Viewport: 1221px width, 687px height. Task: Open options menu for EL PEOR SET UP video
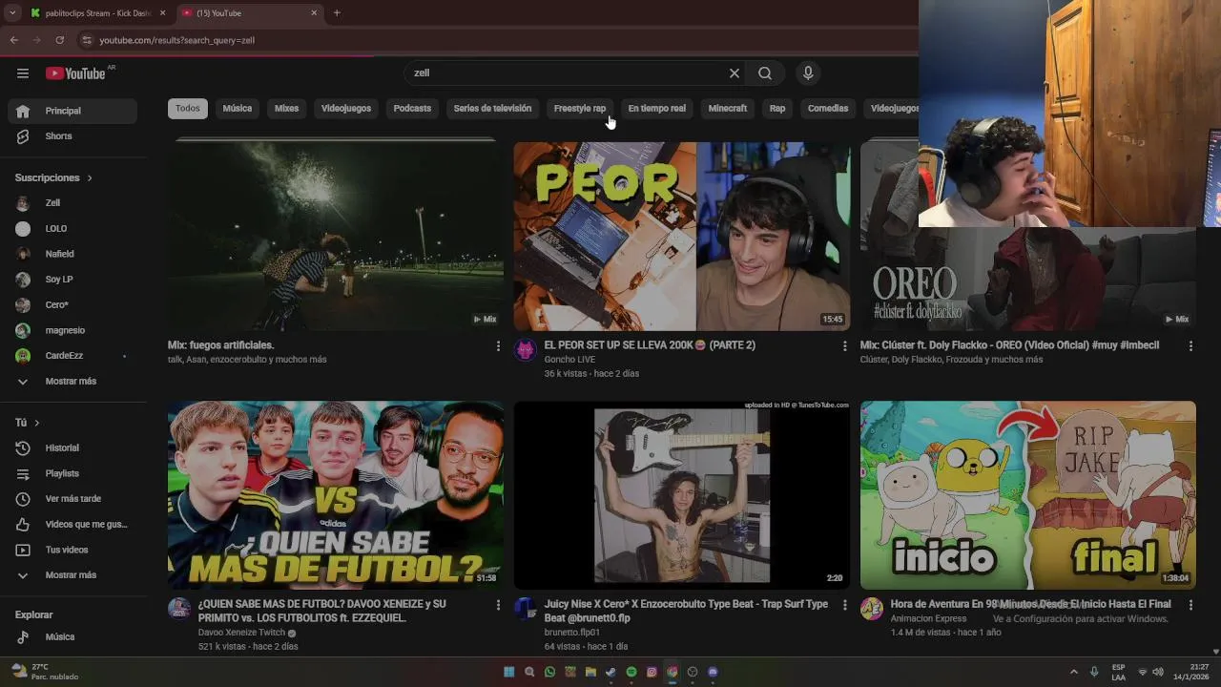tap(844, 346)
